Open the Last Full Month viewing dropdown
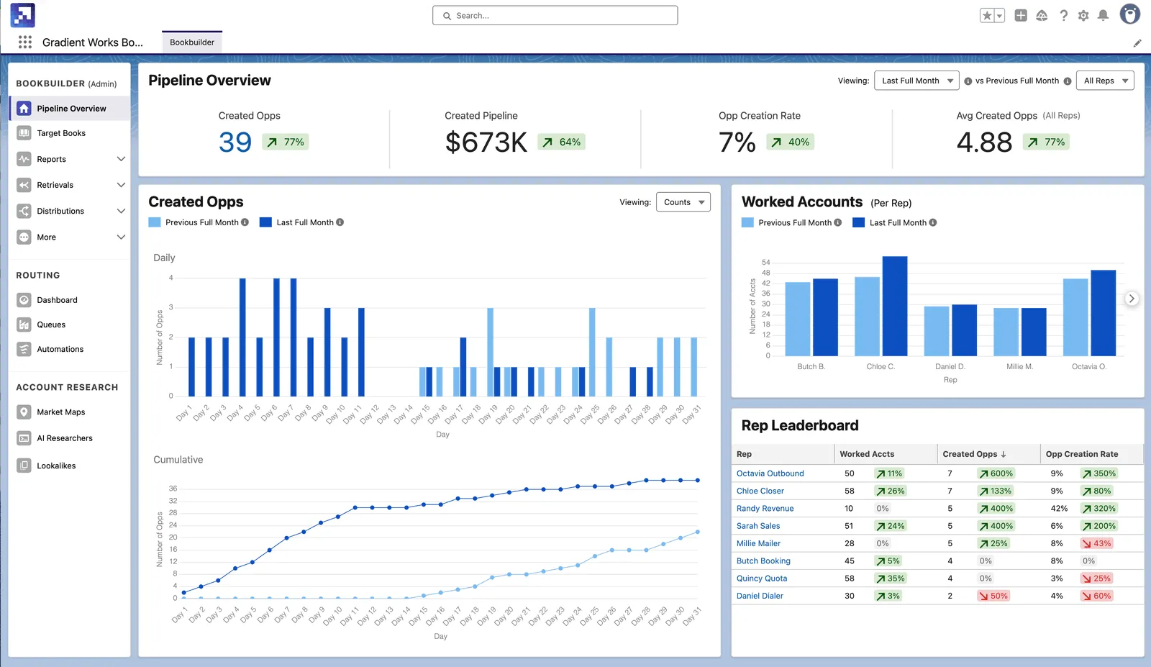 917,81
